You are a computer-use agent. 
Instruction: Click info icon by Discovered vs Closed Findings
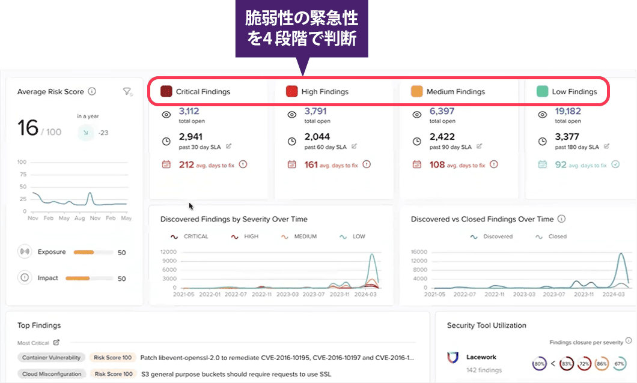pos(561,219)
